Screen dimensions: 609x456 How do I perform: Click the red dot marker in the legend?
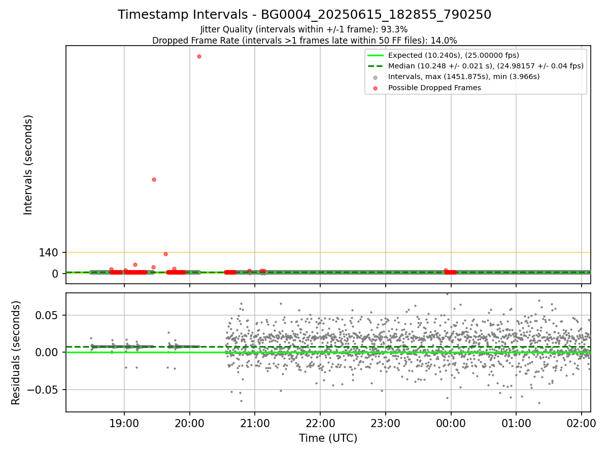pyautogui.click(x=375, y=88)
